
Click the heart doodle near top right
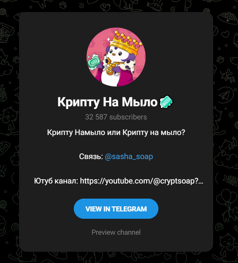pyautogui.click(x=226, y=34)
